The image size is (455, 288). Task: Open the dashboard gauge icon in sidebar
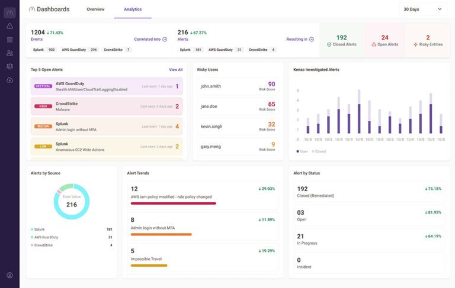coord(9,12)
